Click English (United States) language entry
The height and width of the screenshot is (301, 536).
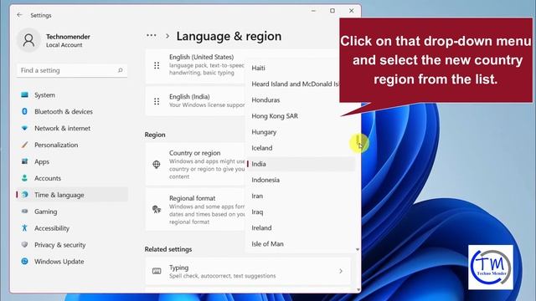click(x=201, y=57)
